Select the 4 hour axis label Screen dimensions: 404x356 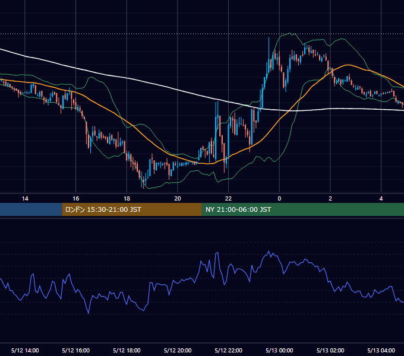381,199
